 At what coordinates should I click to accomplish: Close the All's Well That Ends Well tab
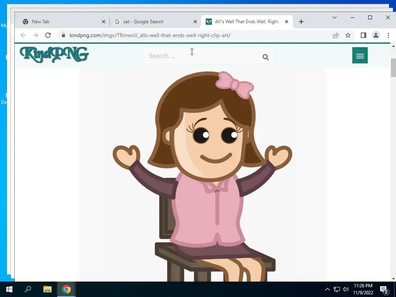287,22
